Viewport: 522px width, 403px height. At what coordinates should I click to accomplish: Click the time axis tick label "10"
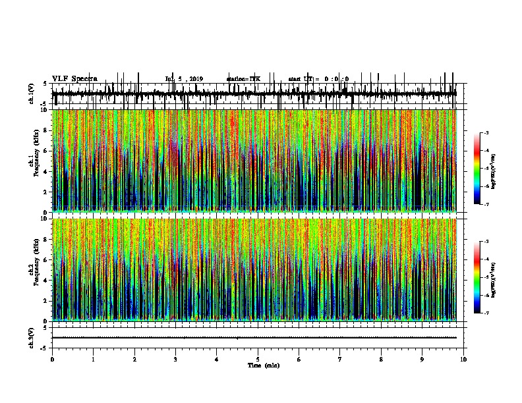point(463,360)
